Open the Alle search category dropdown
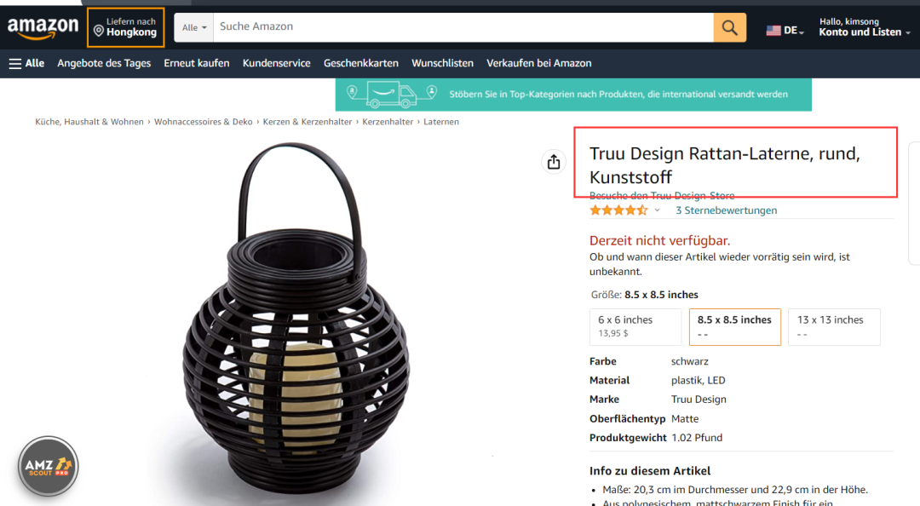The height and width of the screenshot is (506, 920). coord(194,27)
